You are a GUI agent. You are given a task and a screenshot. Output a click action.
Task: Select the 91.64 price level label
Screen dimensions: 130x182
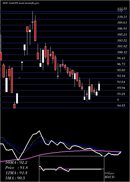click(x=121, y=82)
